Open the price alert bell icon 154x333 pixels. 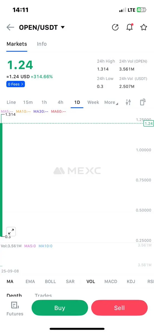(x=130, y=27)
